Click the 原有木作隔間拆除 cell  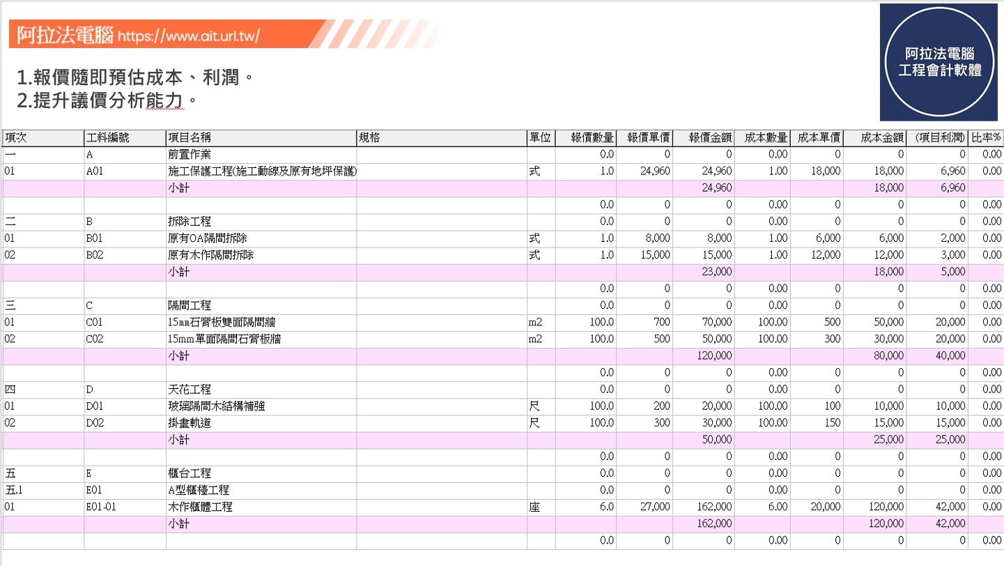click(261, 255)
